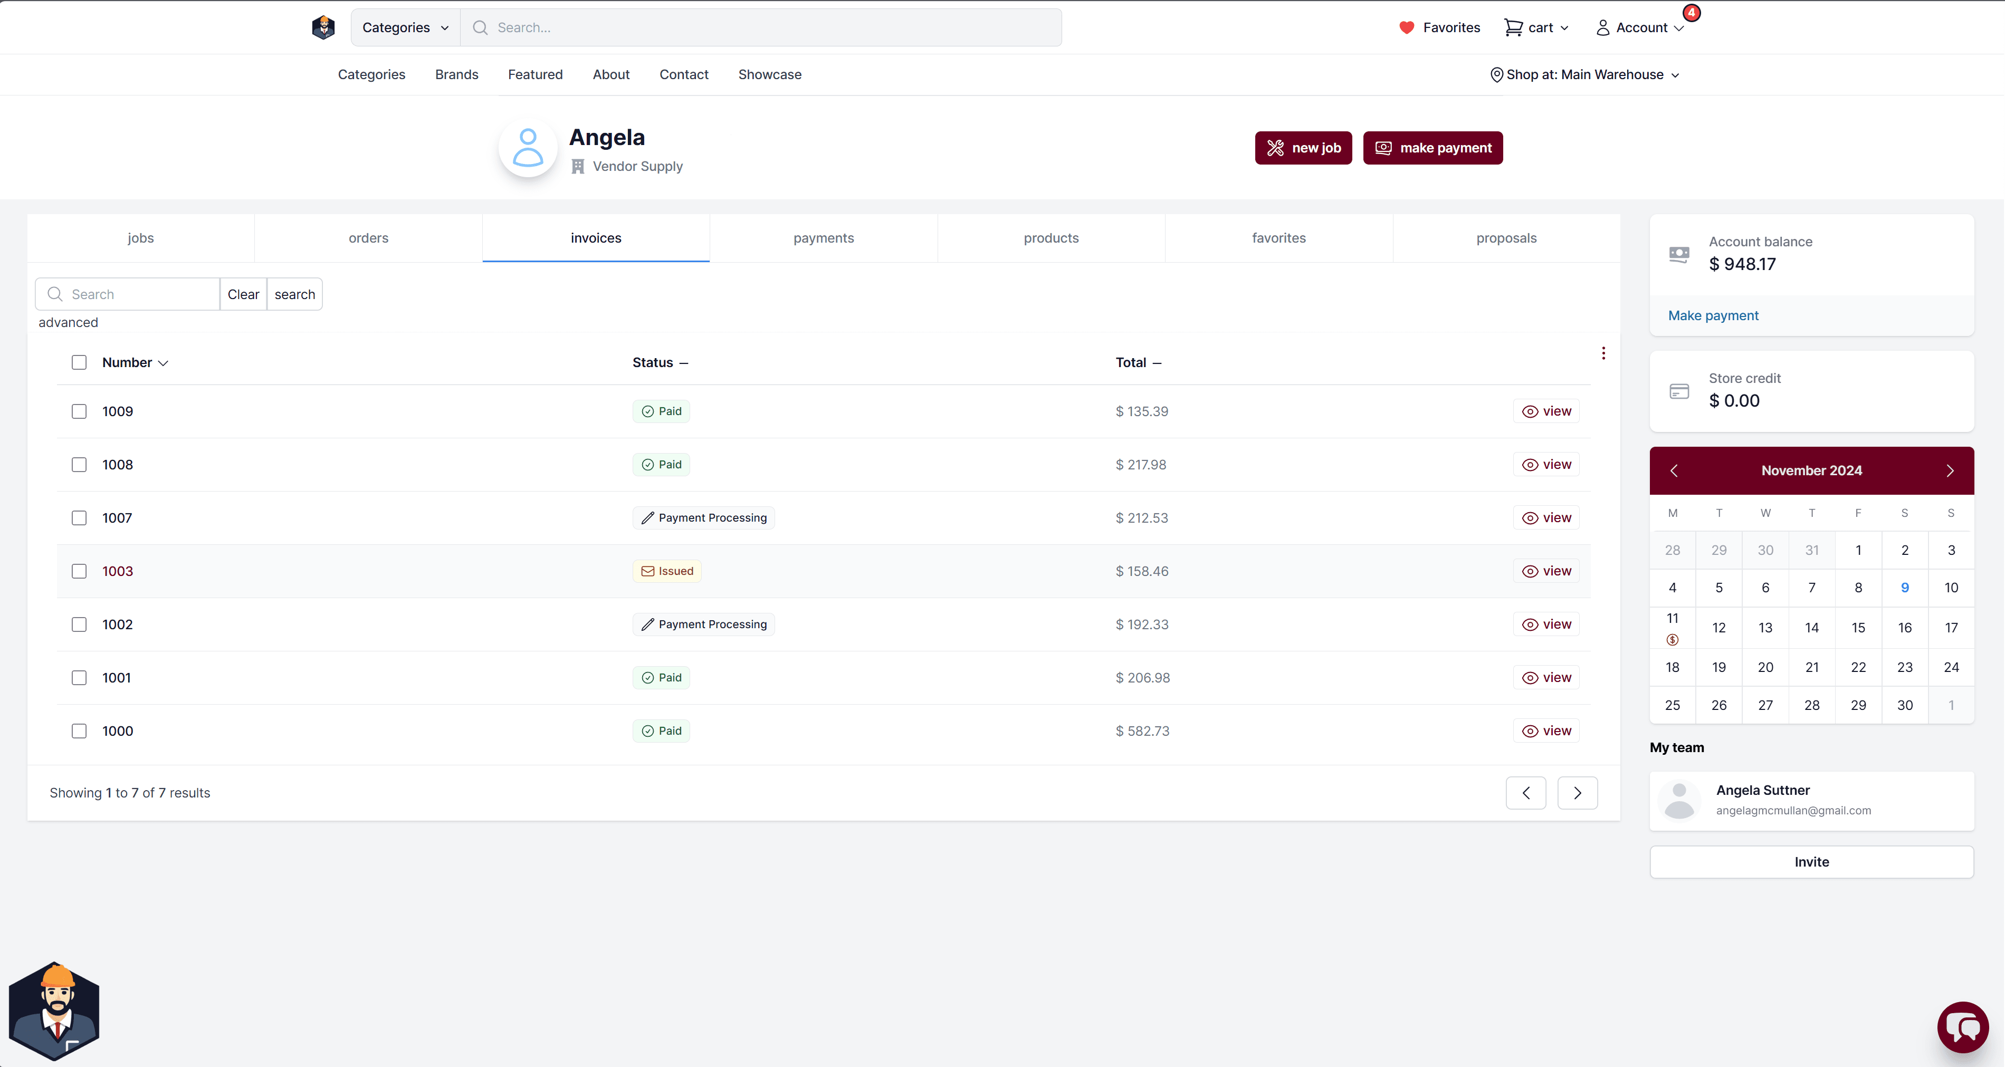Click the Account balance money icon
The width and height of the screenshot is (2005, 1067).
pos(1679,254)
